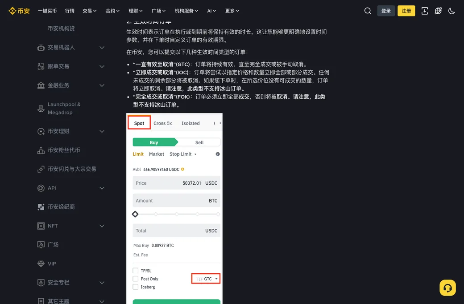The height and width of the screenshot is (304, 464).
Task: Click the Price input field
Action: pyautogui.click(x=176, y=183)
